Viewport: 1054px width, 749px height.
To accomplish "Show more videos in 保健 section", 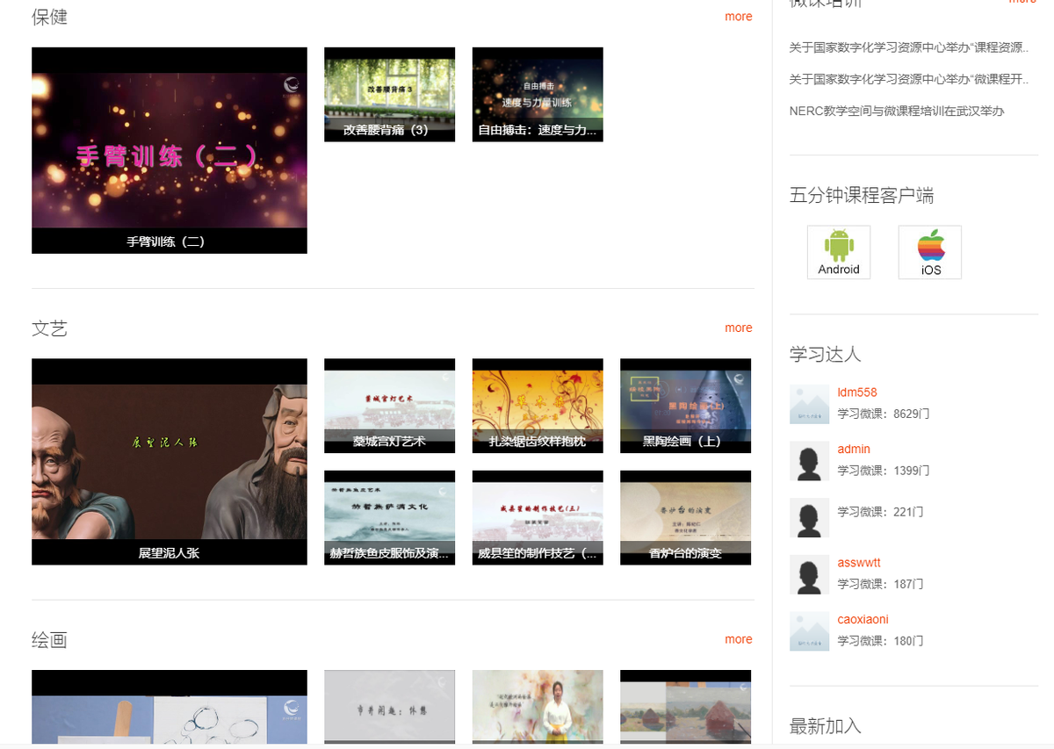I will pos(738,17).
